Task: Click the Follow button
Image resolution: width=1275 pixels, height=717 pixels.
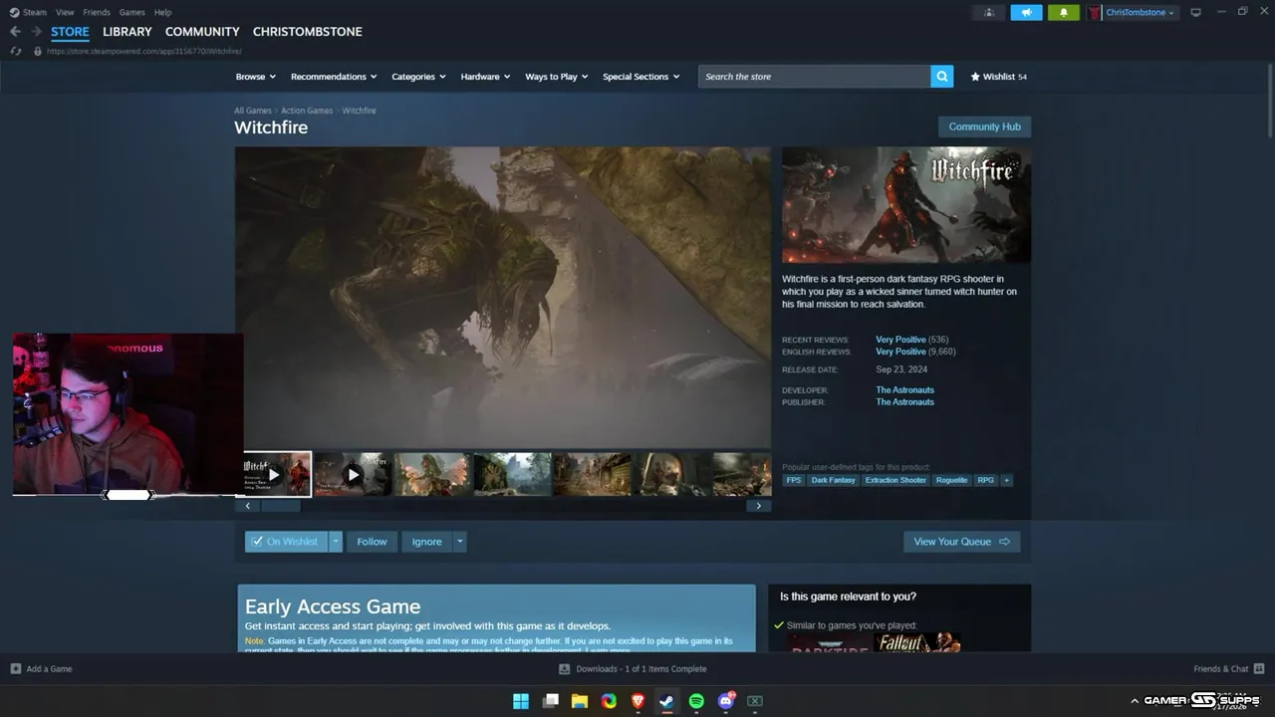Action: coord(372,542)
